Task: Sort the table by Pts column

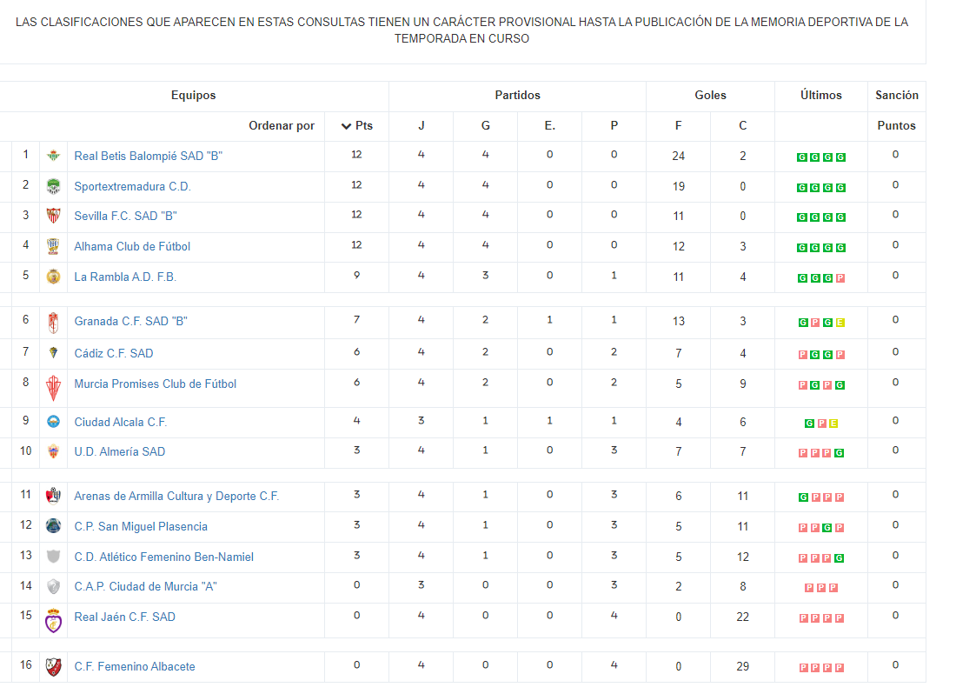Action: pos(356,125)
